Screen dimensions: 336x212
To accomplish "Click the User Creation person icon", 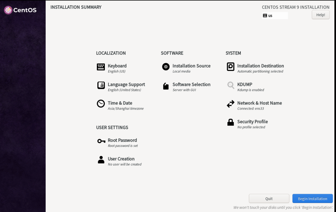I will [101, 160].
